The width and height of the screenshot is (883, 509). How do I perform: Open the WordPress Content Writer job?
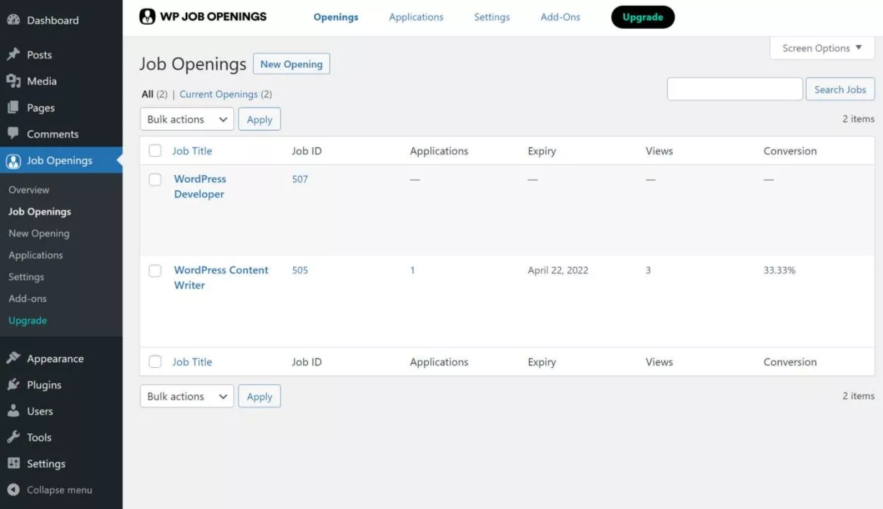221,277
